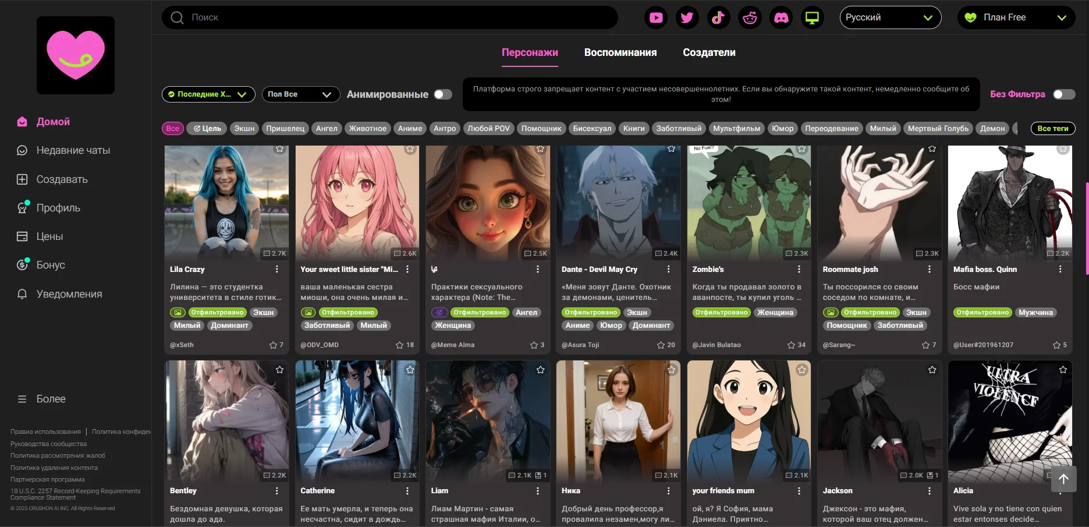
Task: Expand the План Free plan dropdown
Action: (1016, 17)
